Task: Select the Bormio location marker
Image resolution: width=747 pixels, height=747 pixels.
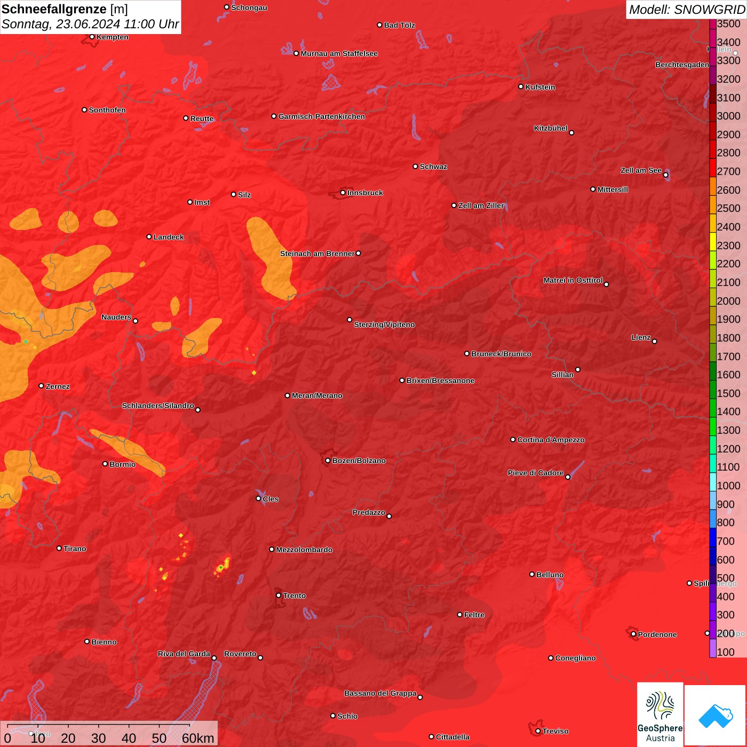Action: point(105,464)
